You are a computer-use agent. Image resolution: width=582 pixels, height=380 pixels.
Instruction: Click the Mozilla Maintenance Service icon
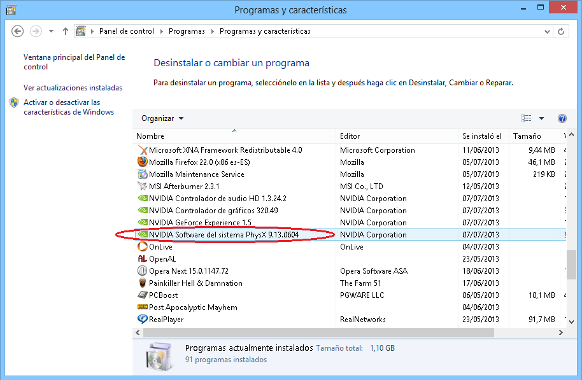click(x=143, y=174)
